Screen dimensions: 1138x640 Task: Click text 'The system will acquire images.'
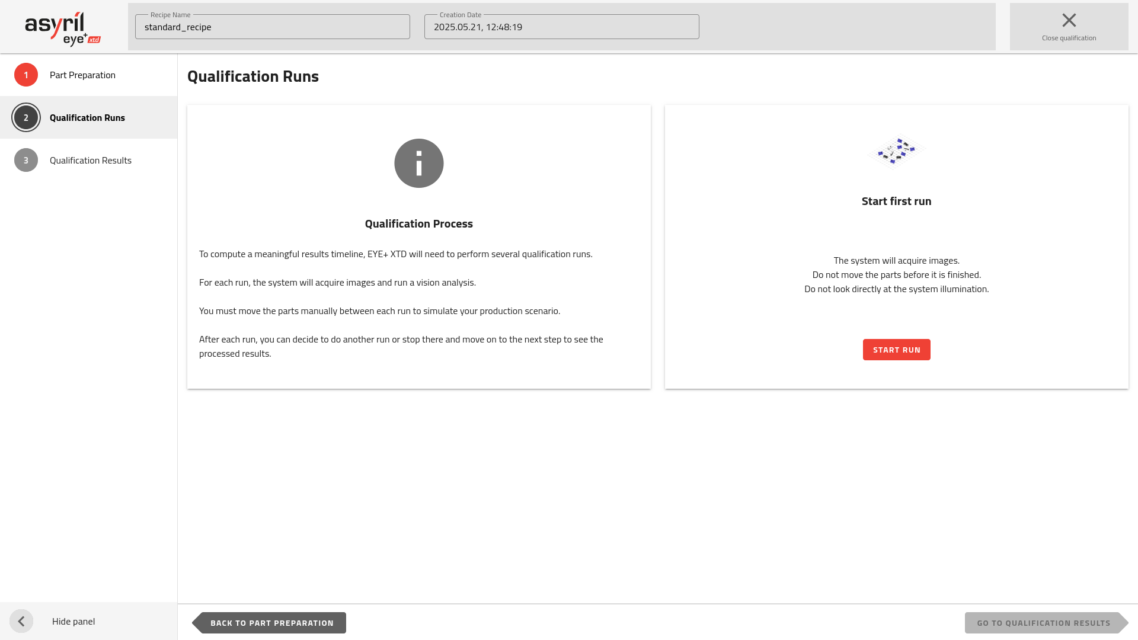(x=896, y=261)
